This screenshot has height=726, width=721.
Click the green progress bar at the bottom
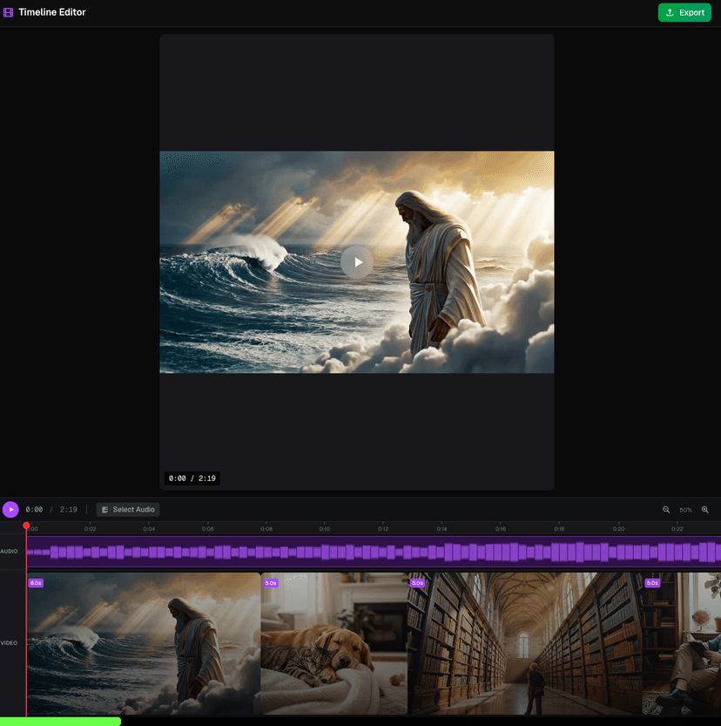[x=61, y=721]
